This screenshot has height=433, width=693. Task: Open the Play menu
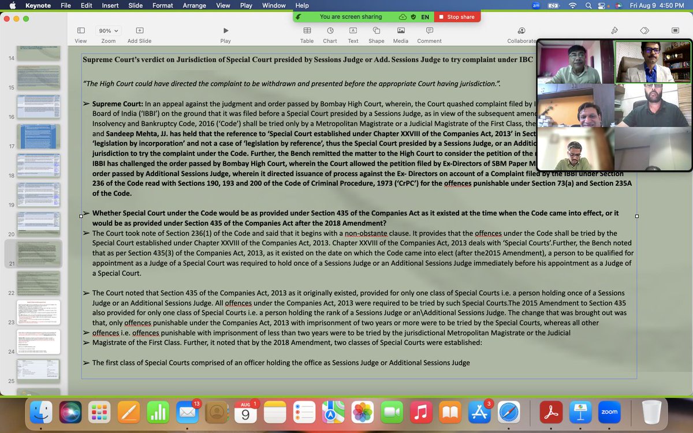point(246,5)
